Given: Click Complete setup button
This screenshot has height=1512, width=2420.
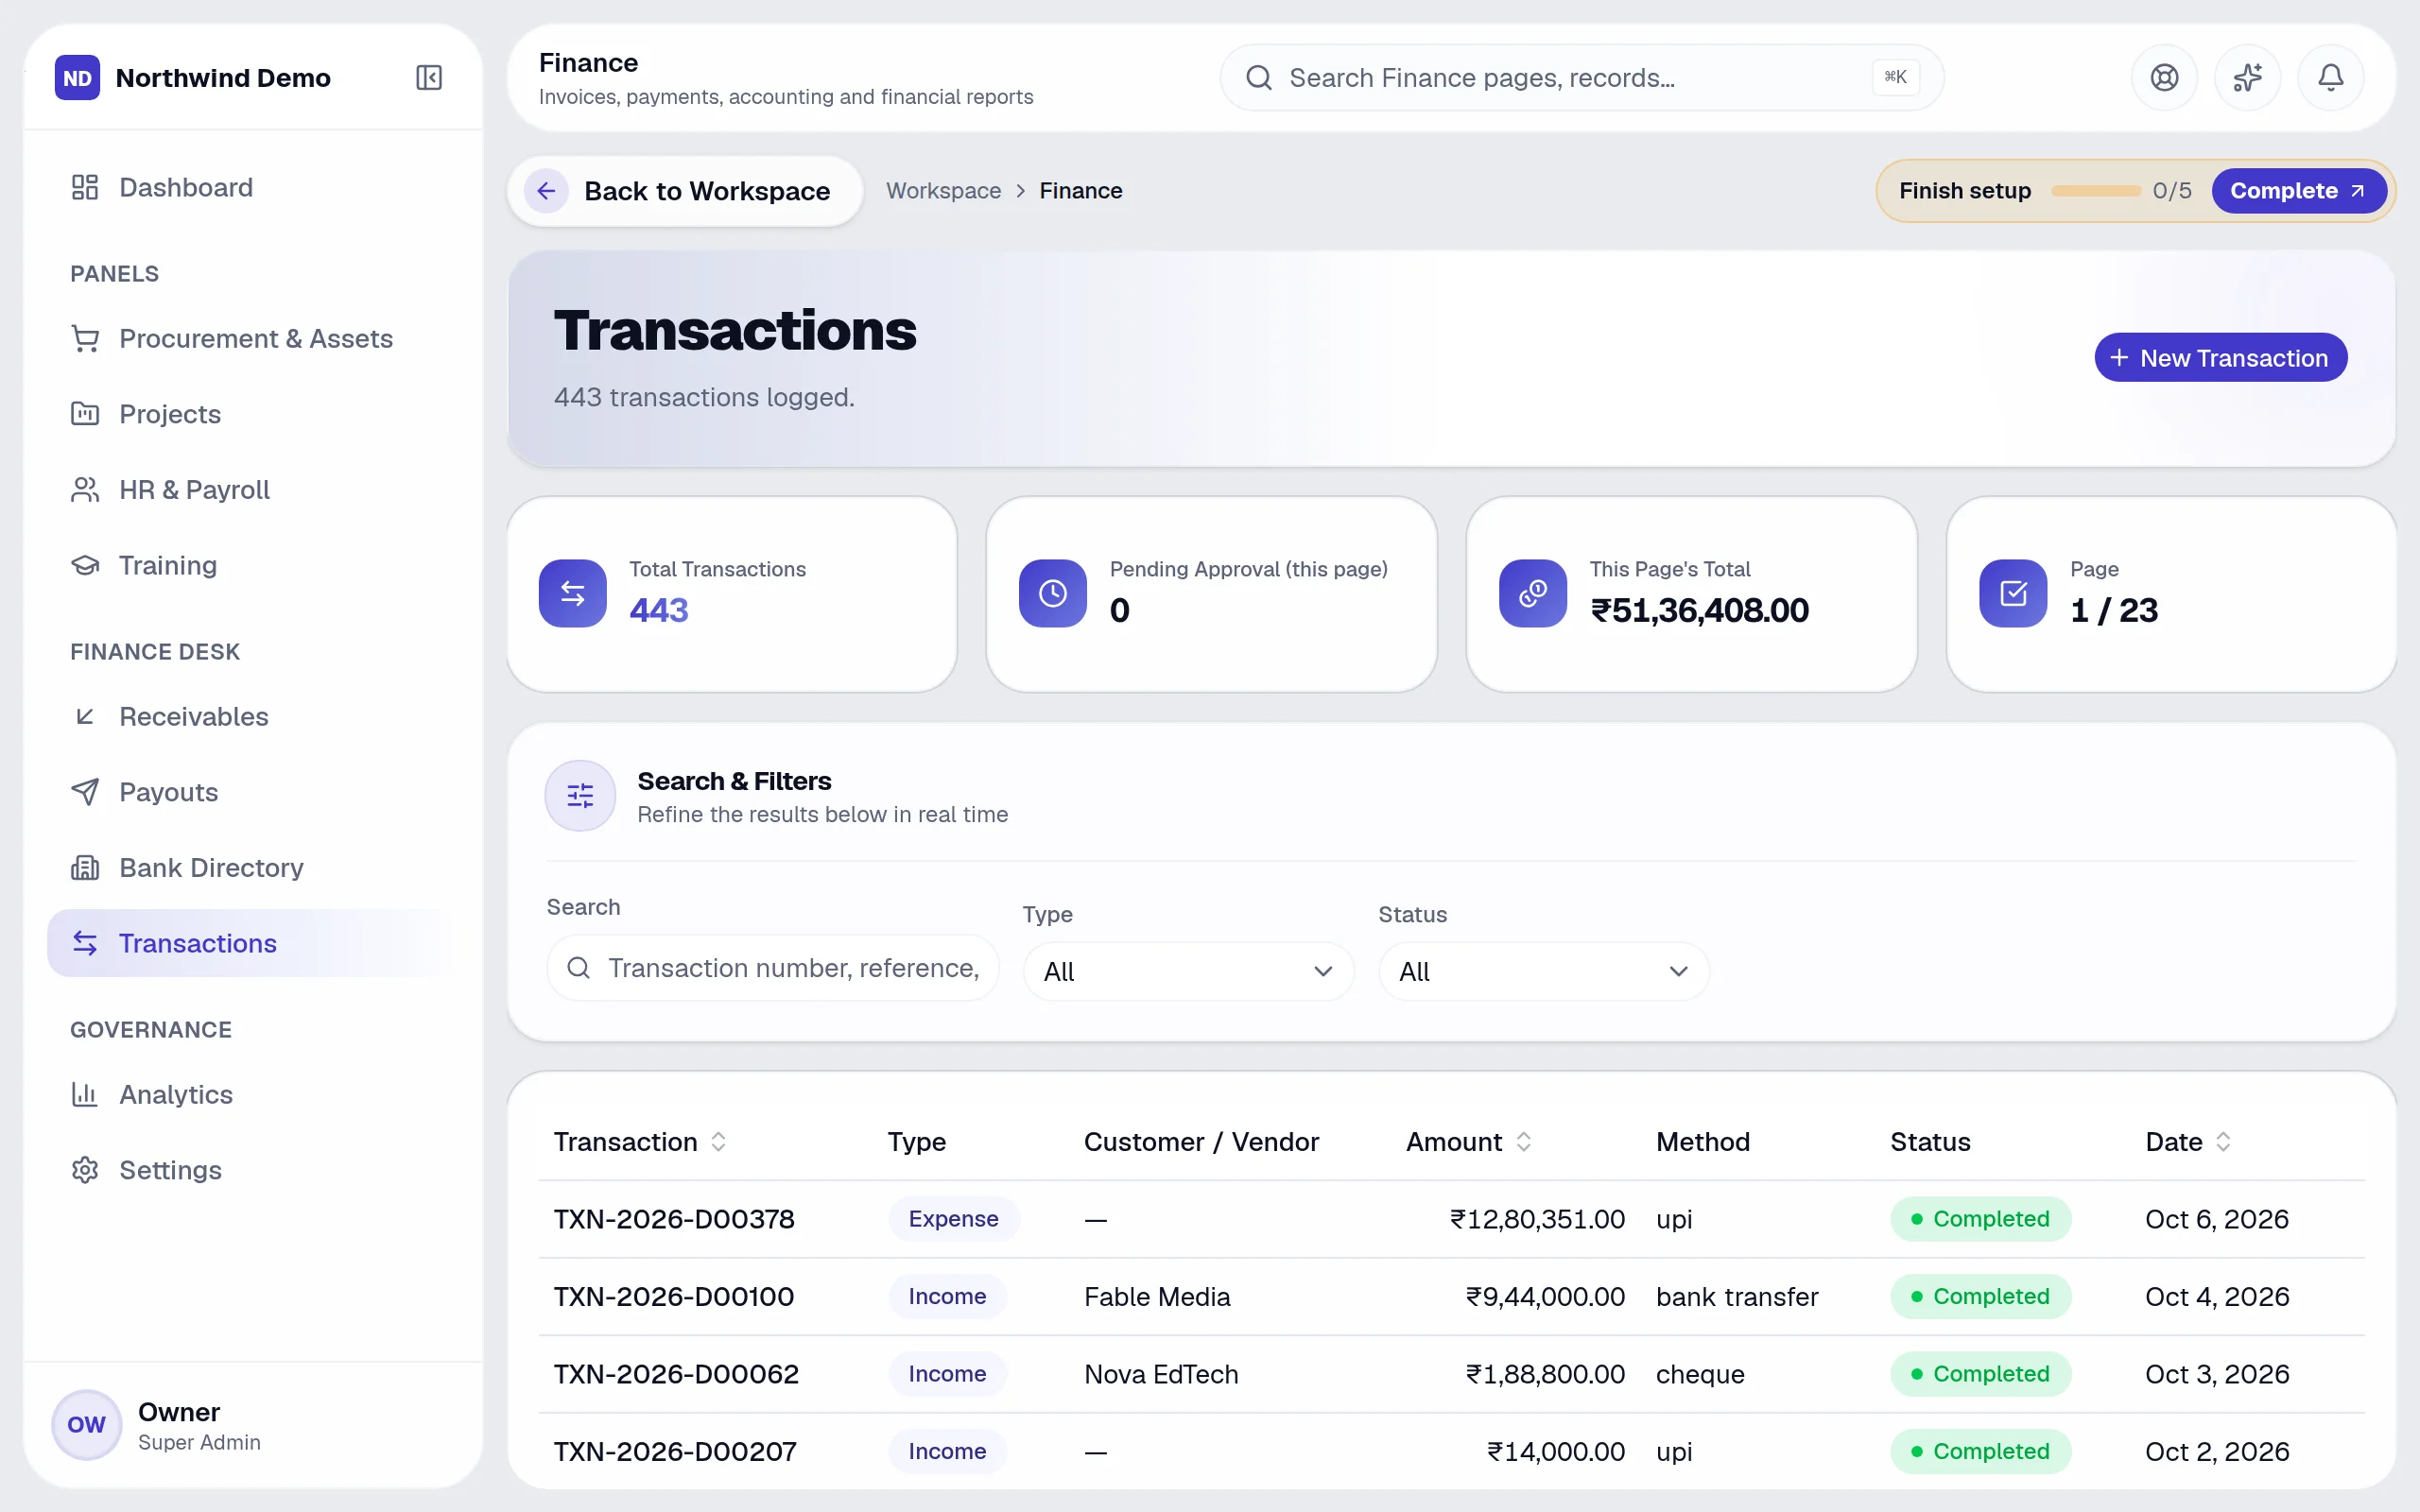Looking at the screenshot, I should (2298, 191).
